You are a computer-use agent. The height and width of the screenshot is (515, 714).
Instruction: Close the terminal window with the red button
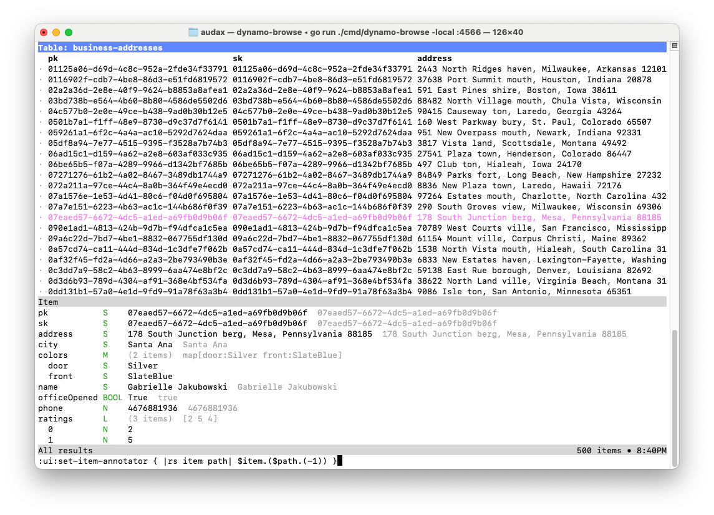(x=44, y=32)
